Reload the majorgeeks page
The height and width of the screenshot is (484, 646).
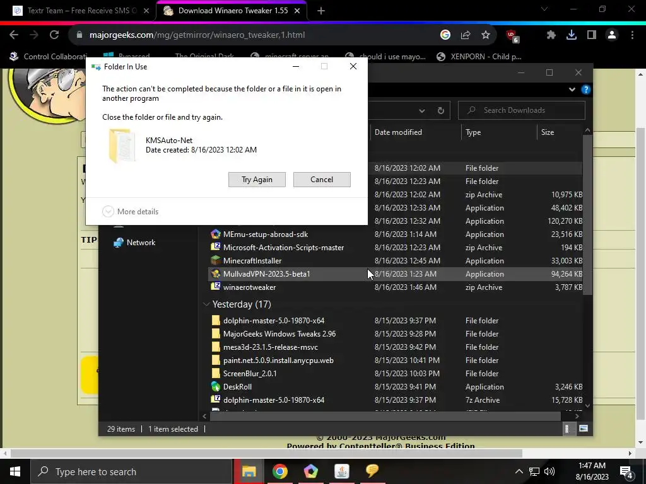tap(54, 35)
